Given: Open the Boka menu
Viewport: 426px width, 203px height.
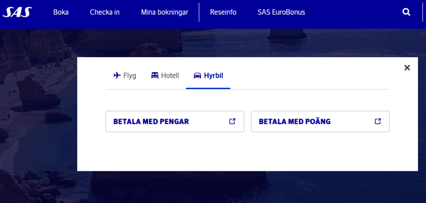Looking at the screenshot, I should [x=61, y=12].
